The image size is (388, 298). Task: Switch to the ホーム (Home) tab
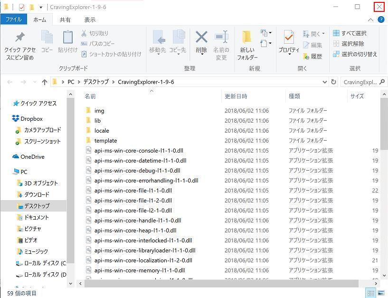(39, 19)
